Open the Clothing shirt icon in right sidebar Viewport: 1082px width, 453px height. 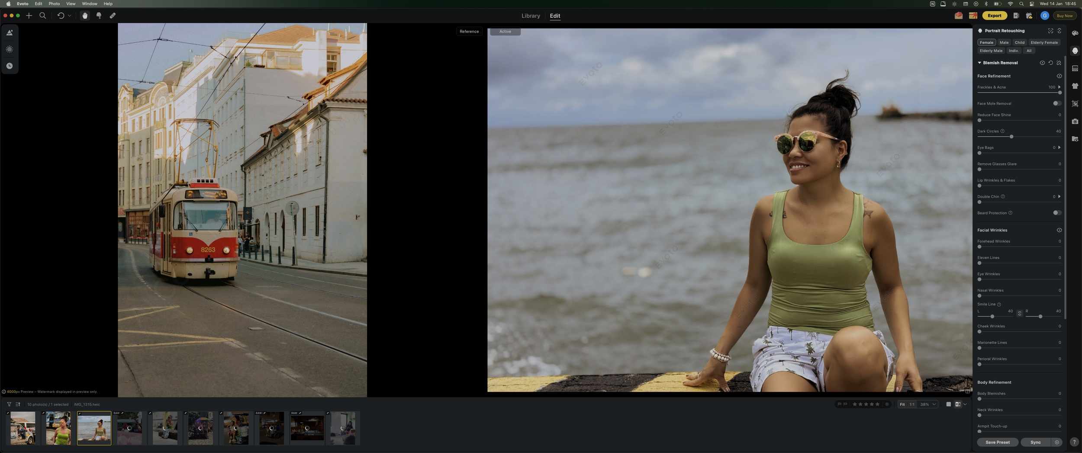coord(1075,86)
